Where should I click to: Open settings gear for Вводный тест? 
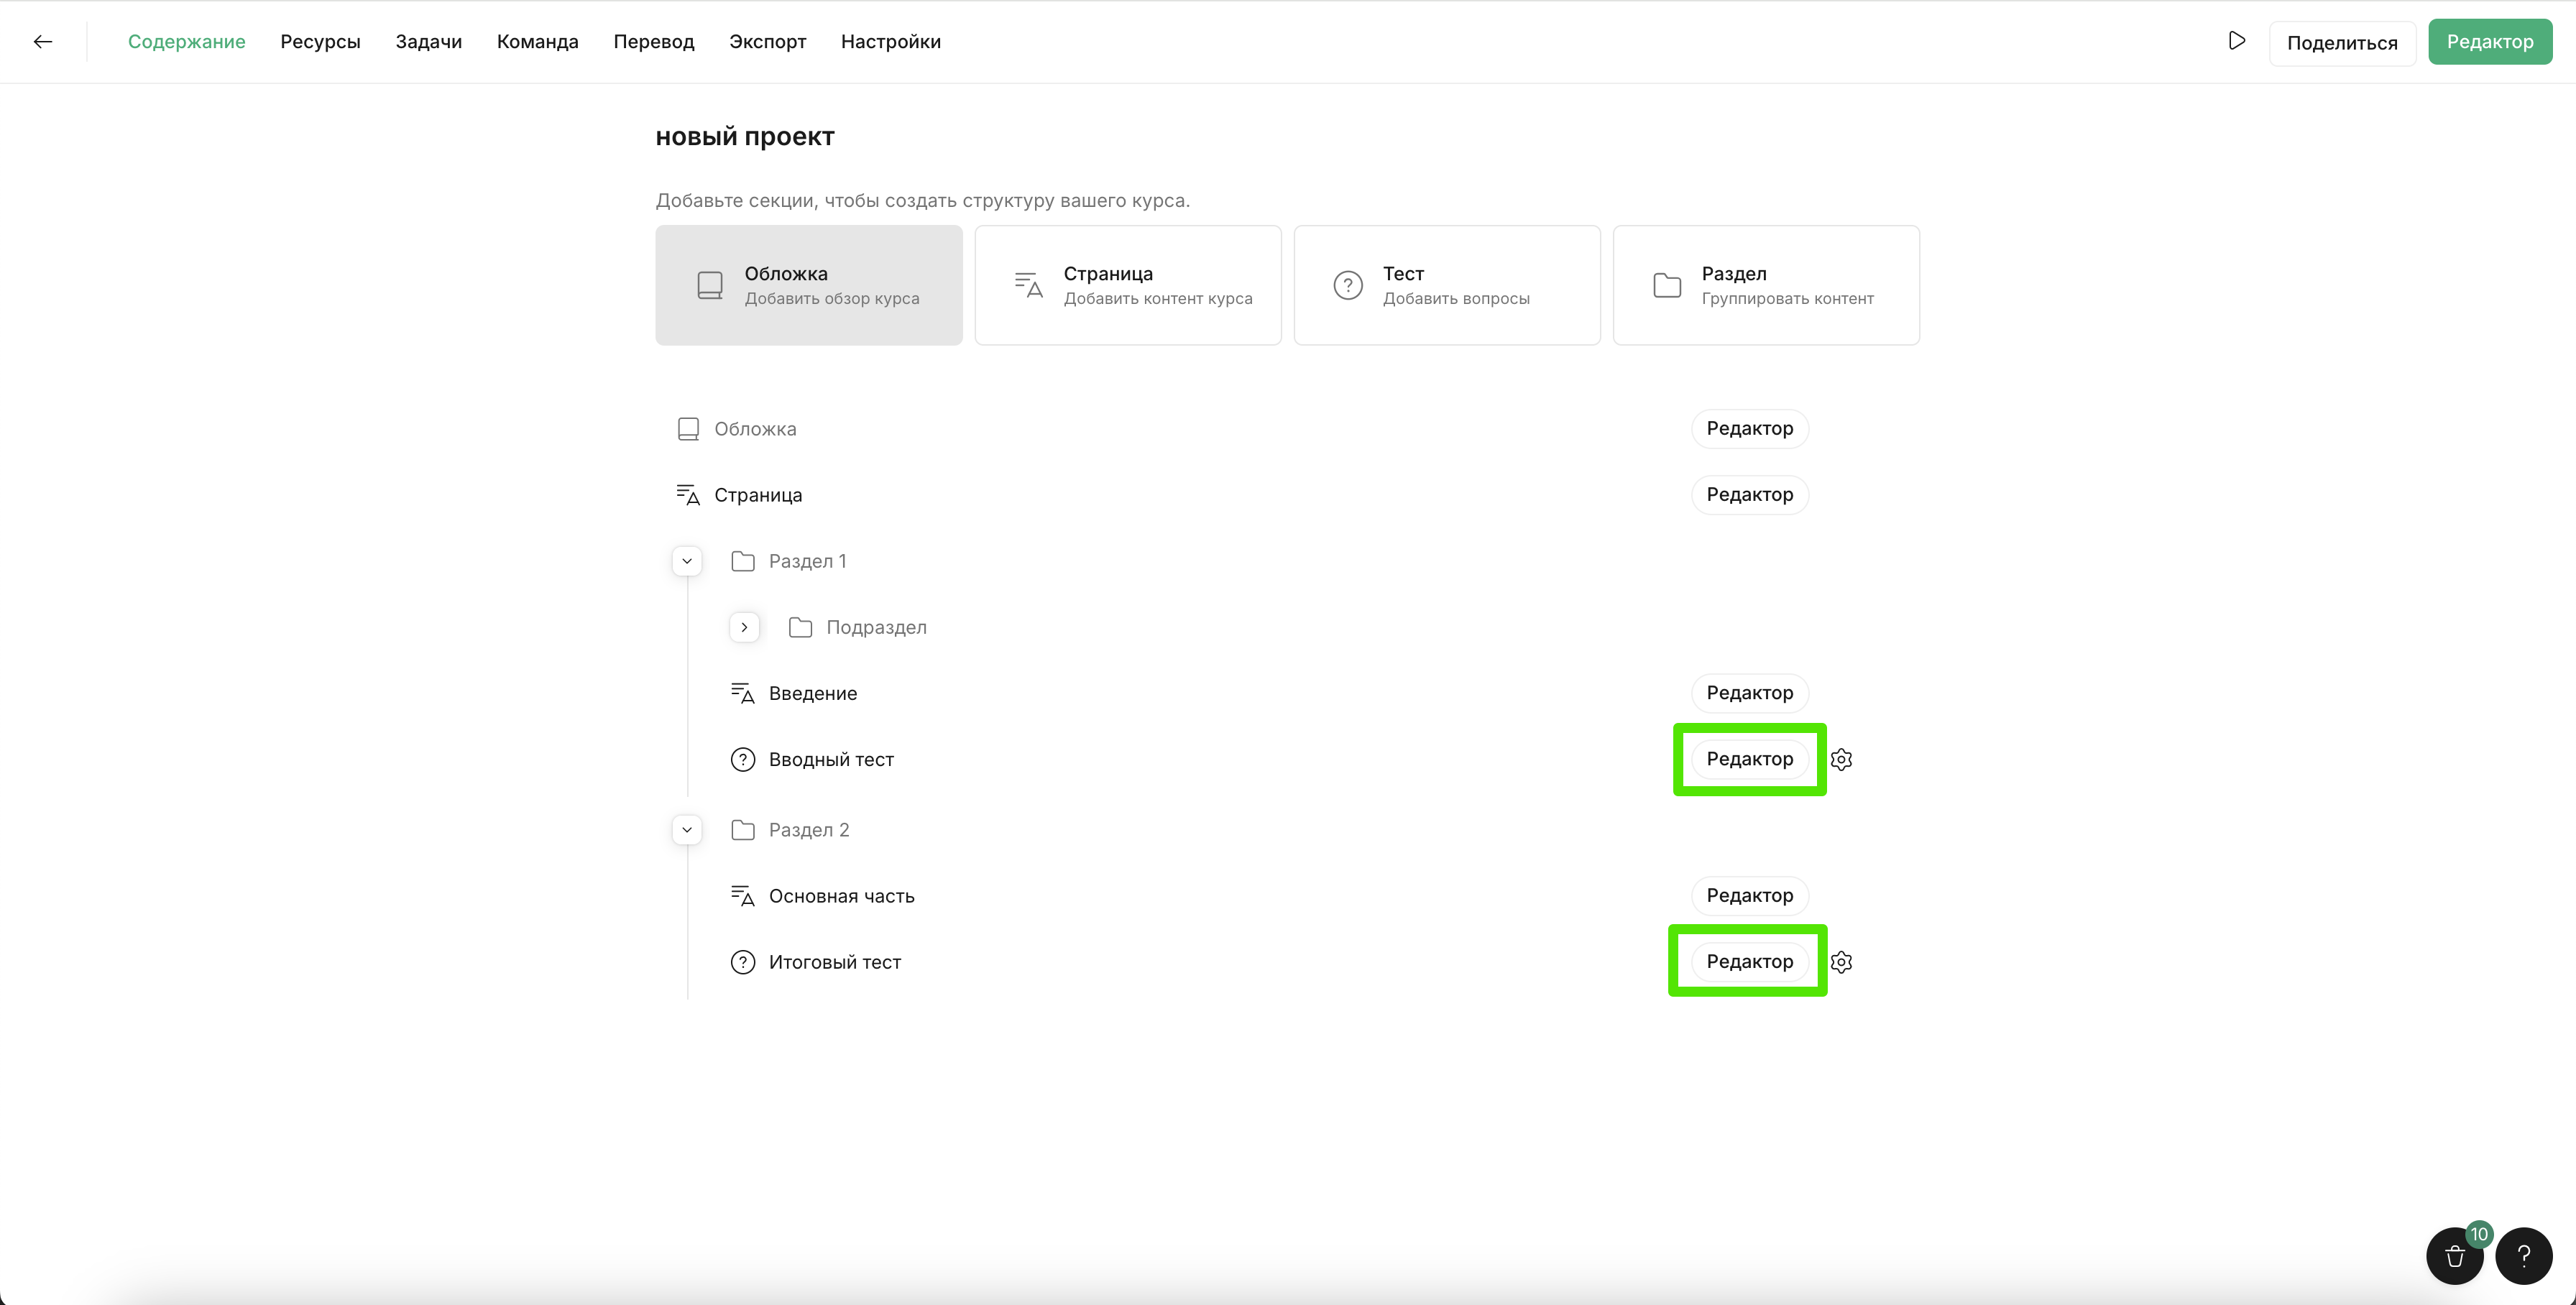coord(1841,759)
